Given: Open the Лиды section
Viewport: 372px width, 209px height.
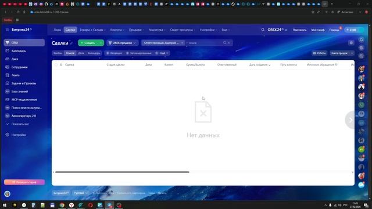Looking at the screenshot, I should 57,30.
